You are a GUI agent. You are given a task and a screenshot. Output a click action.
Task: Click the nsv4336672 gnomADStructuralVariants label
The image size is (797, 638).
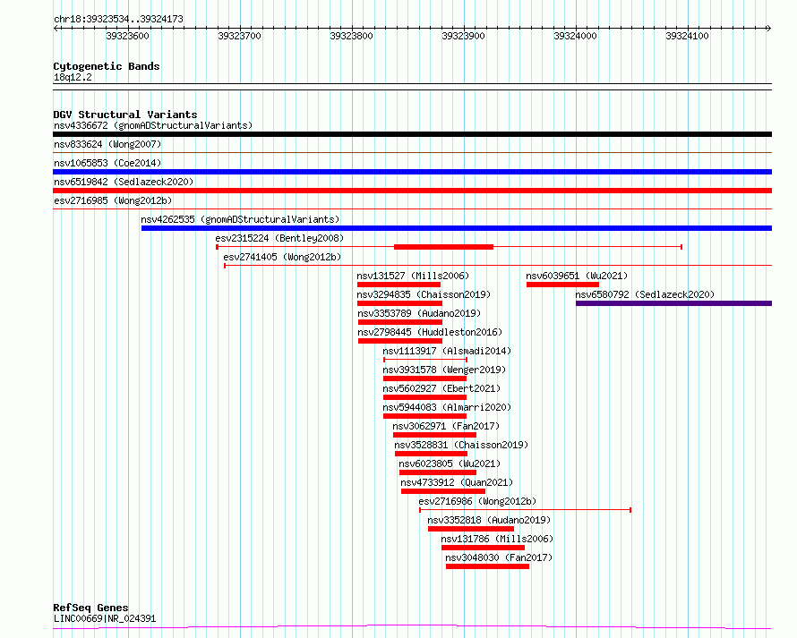click(153, 125)
